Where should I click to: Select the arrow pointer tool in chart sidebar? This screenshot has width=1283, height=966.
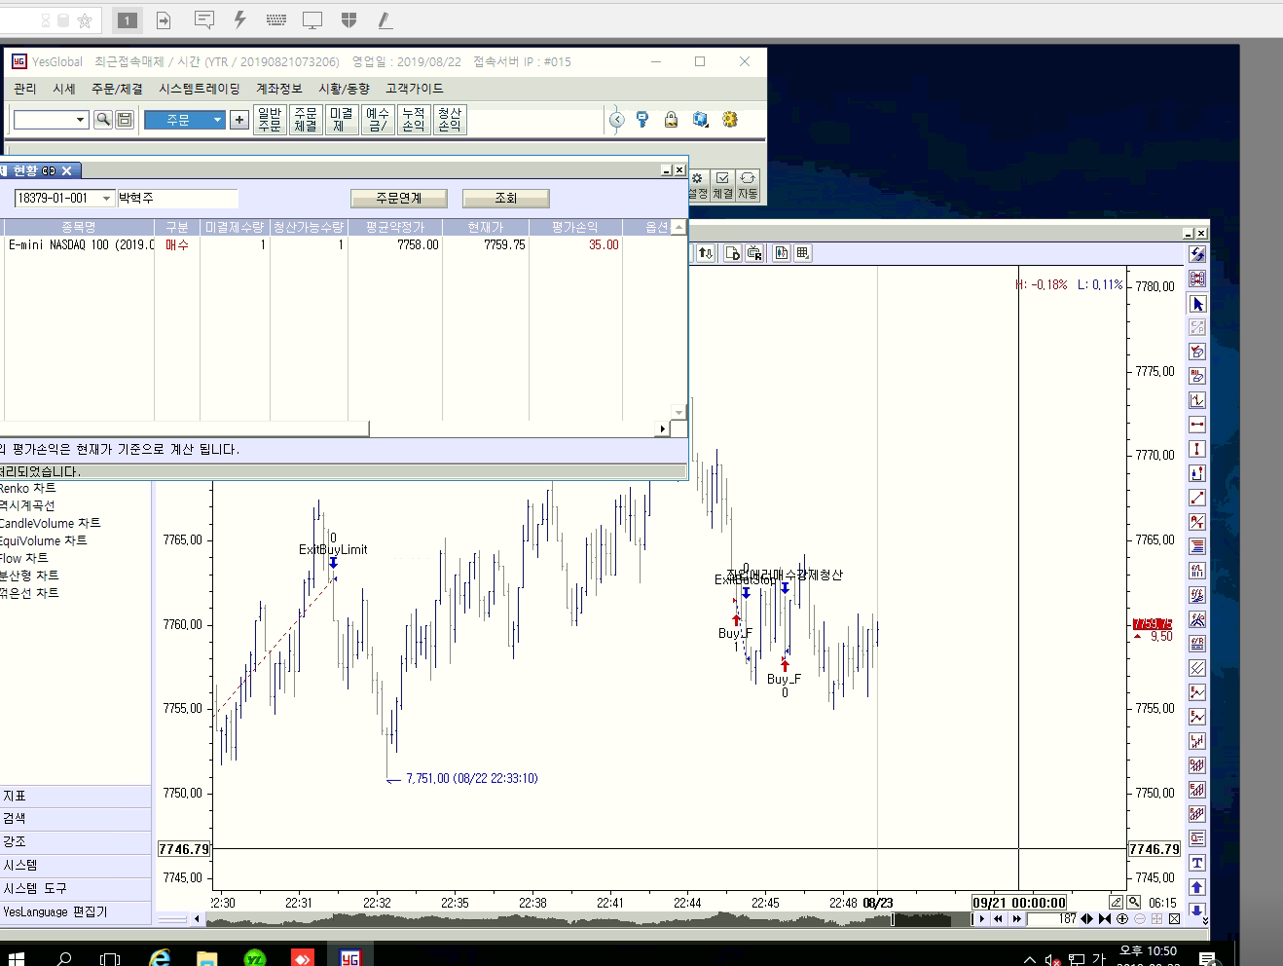(x=1197, y=304)
